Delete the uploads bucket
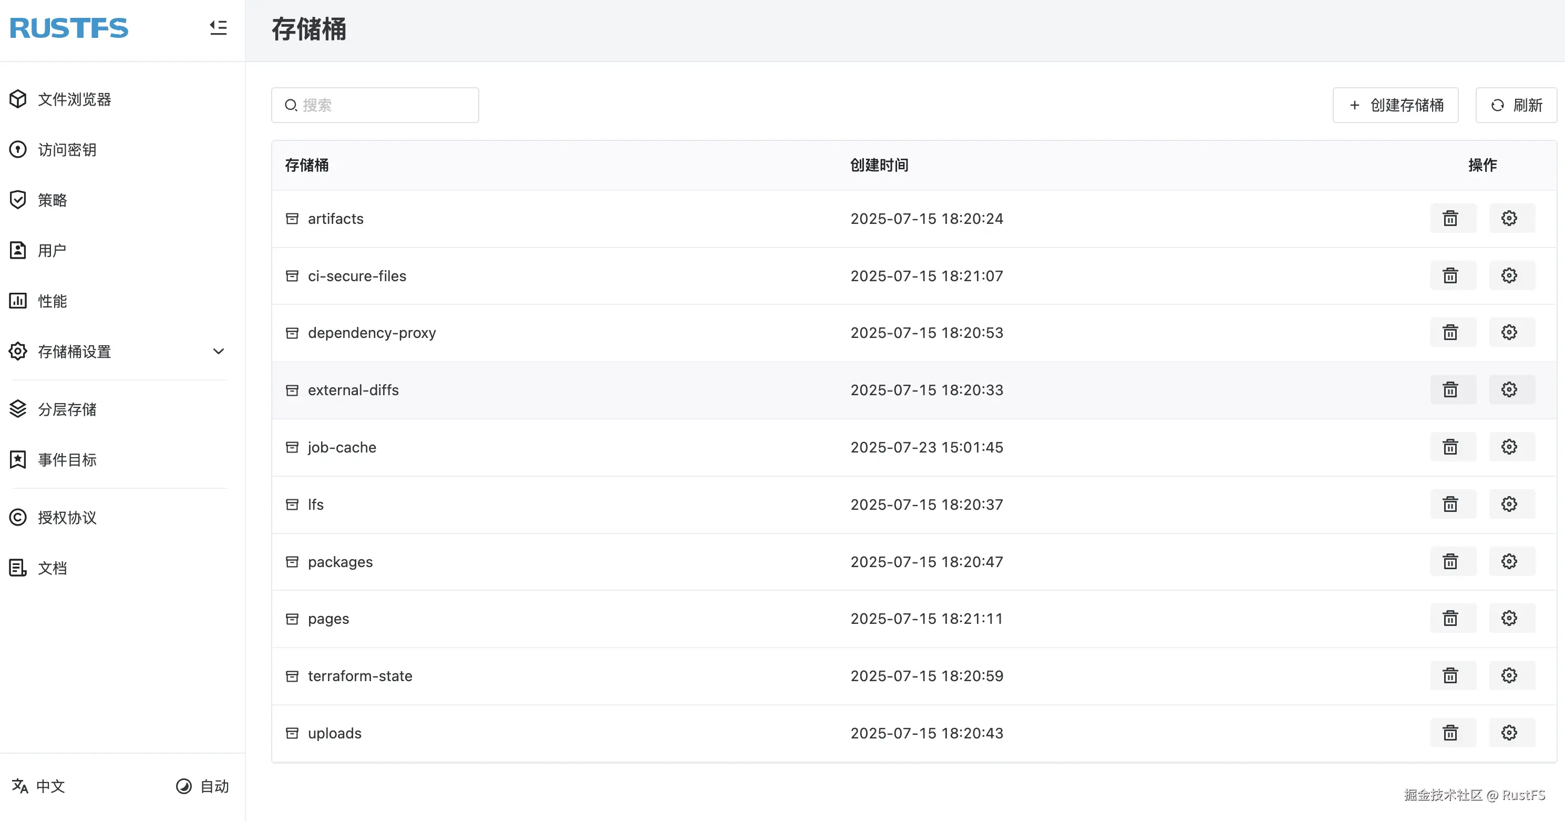This screenshot has height=822, width=1565. [1450, 733]
